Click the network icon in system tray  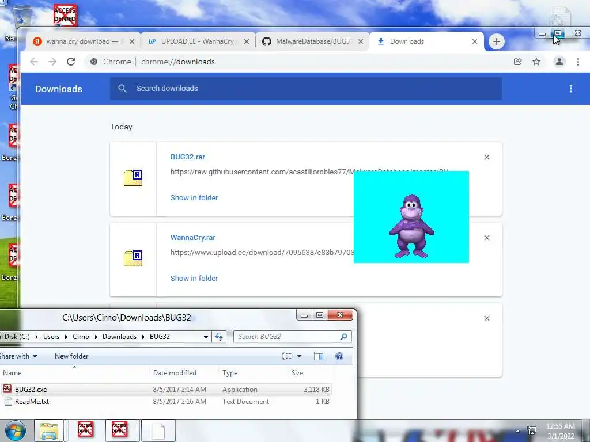click(x=532, y=430)
